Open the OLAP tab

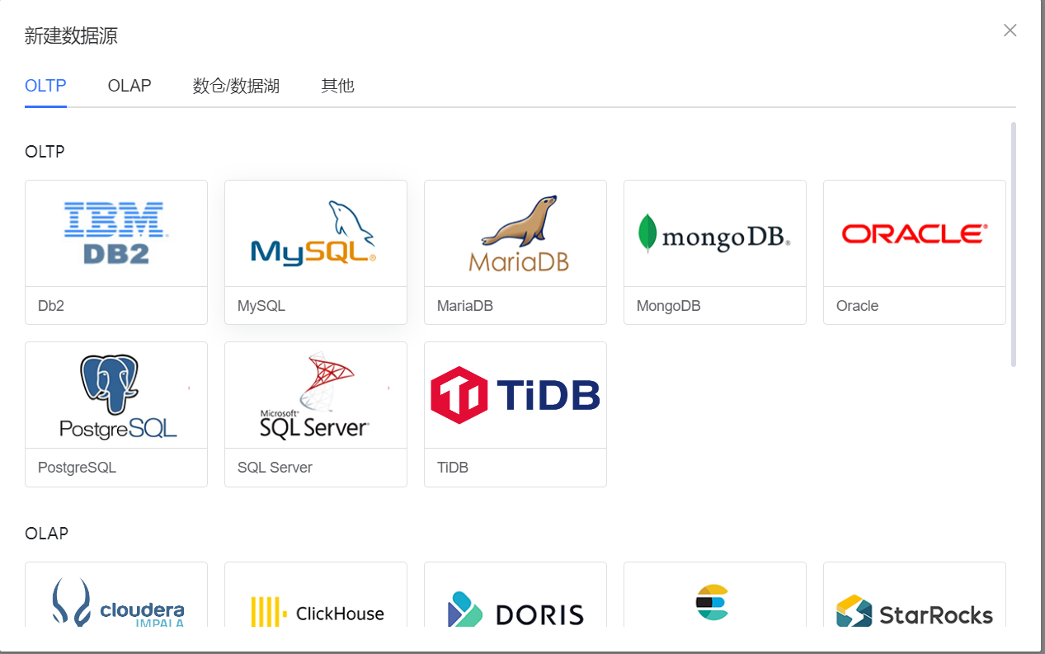[x=129, y=86]
